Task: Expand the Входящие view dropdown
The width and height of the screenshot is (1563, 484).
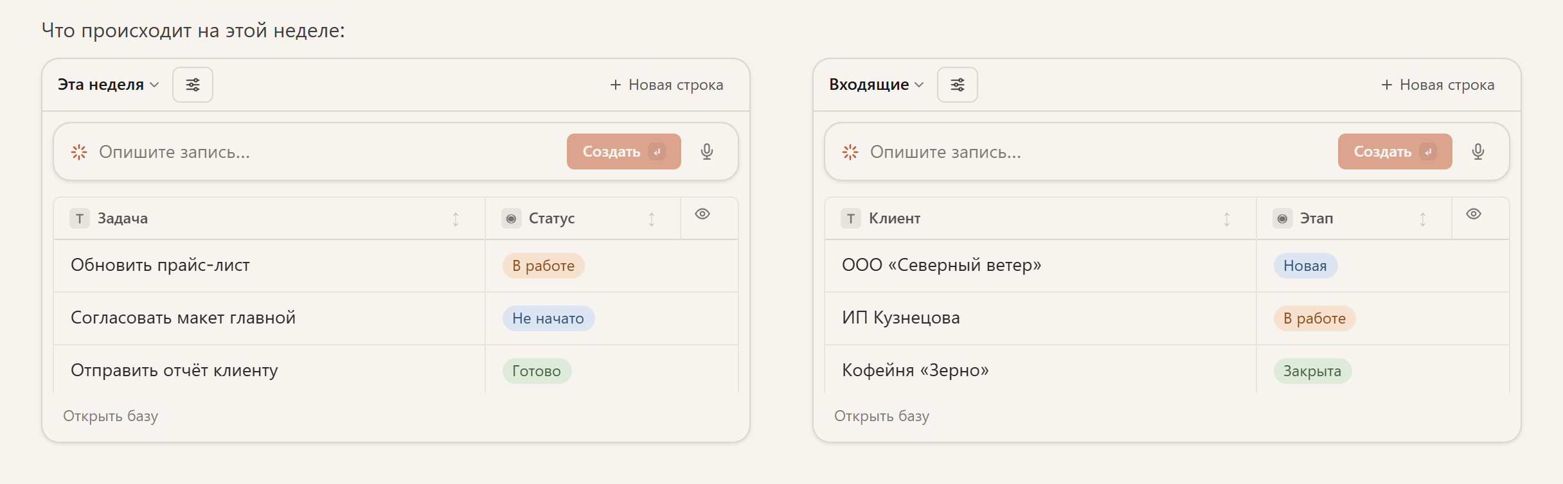Action: (x=877, y=85)
